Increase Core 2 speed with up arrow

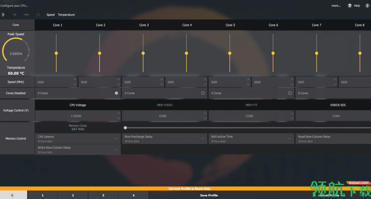click(118, 80)
